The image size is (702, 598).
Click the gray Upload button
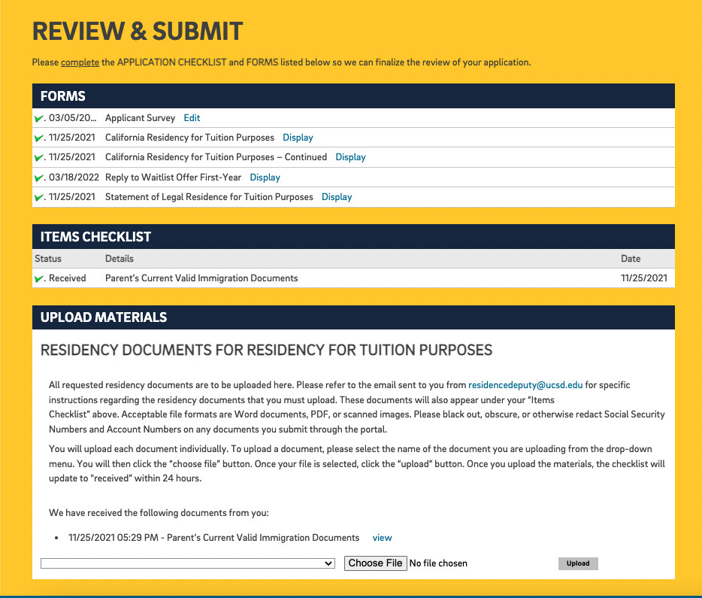point(578,563)
